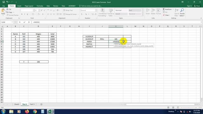
Task: Click the Clear eraser button
Action: coord(166,15)
